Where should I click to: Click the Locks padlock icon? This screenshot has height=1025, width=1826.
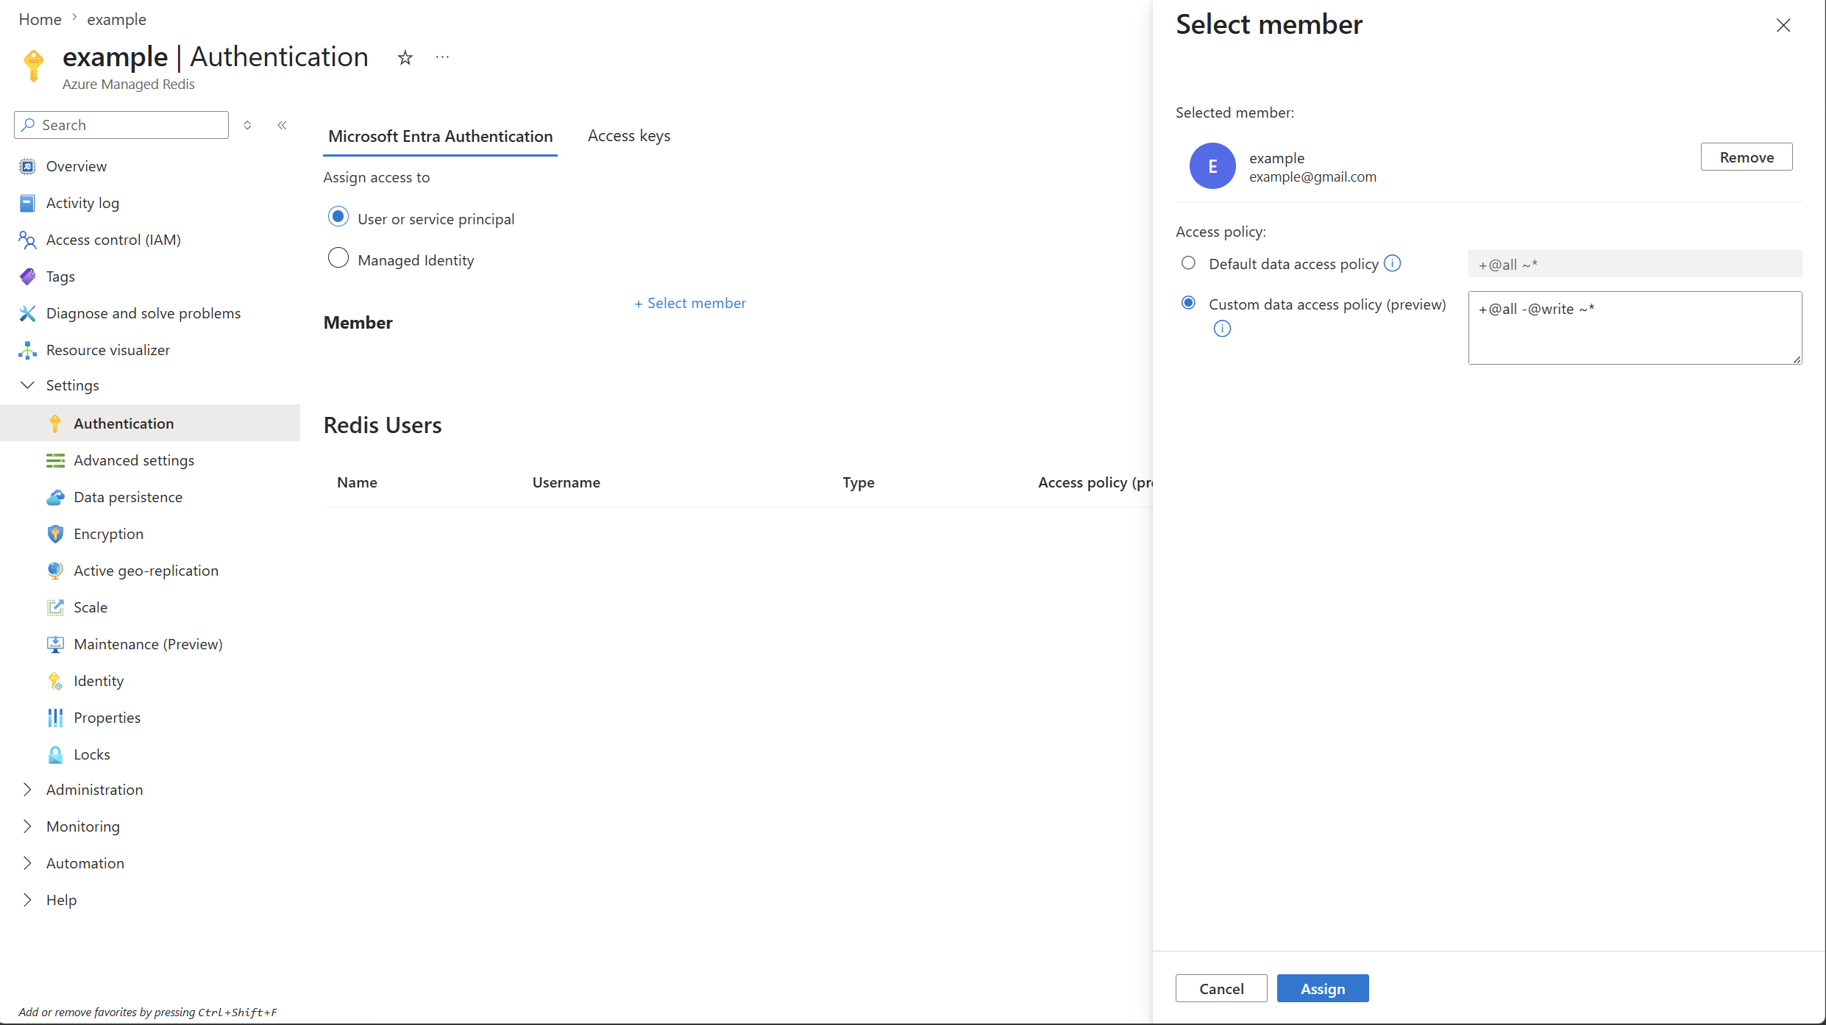[55, 754]
